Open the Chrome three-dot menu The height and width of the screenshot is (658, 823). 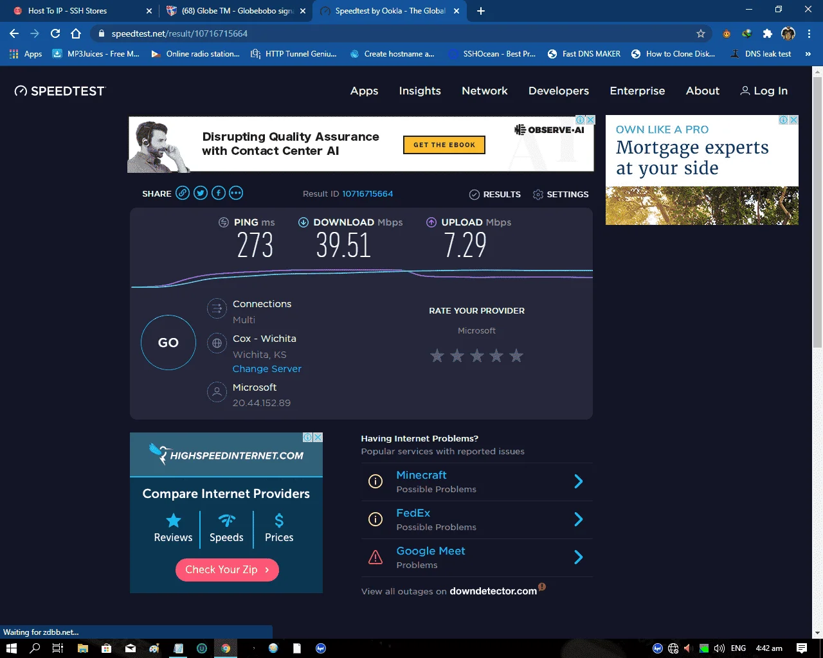[809, 33]
